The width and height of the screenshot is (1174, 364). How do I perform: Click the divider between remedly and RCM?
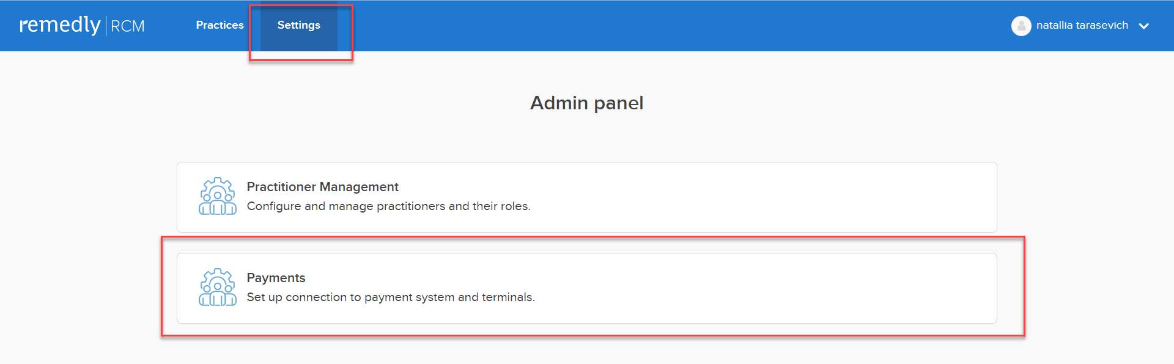[106, 26]
